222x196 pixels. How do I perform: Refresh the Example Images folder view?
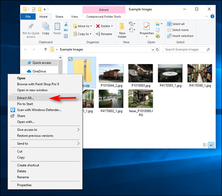pos(157,50)
